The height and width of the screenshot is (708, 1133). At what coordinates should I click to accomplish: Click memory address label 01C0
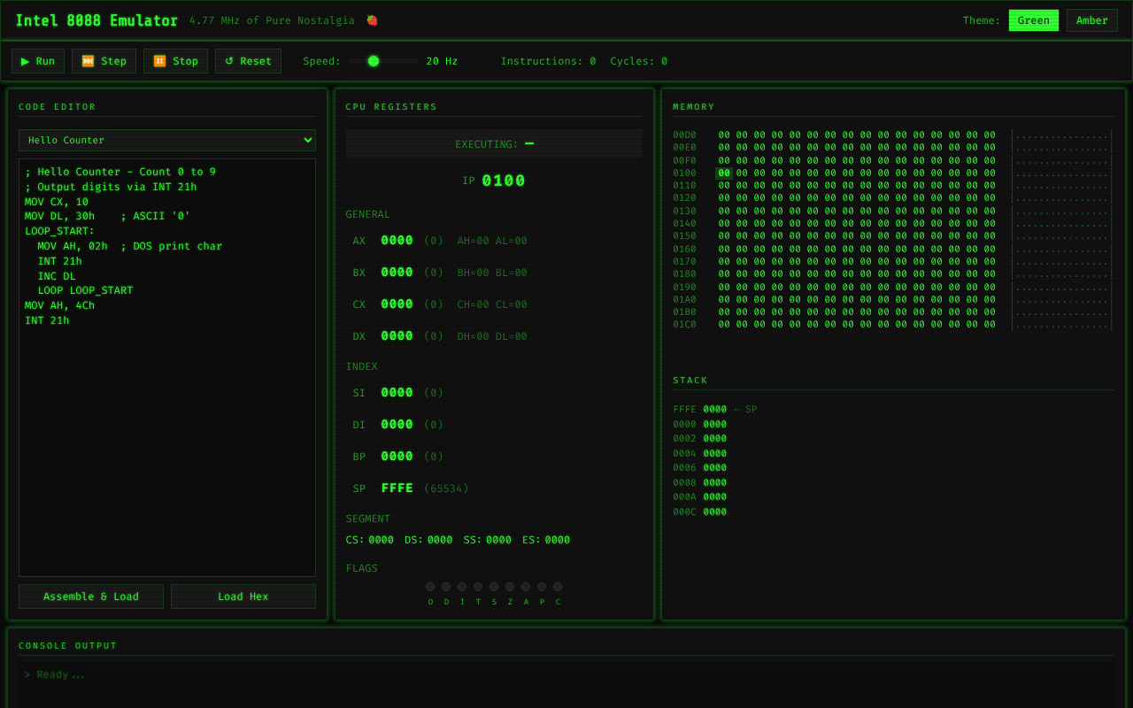[x=684, y=325]
